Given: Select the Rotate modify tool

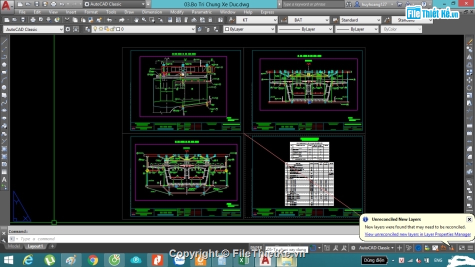Looking at the screenshot, I should pos(469,87).
